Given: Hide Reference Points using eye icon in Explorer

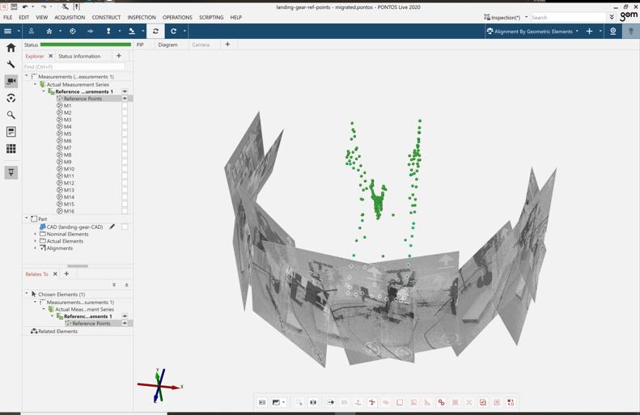Looking at the screenshot, I should click(125, 99).
